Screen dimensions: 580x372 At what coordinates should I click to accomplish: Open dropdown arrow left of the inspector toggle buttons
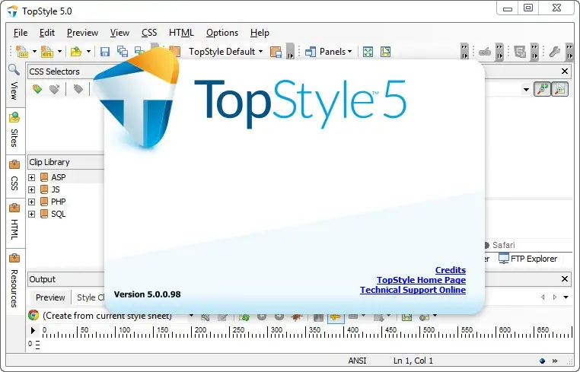tap(526, 90)
